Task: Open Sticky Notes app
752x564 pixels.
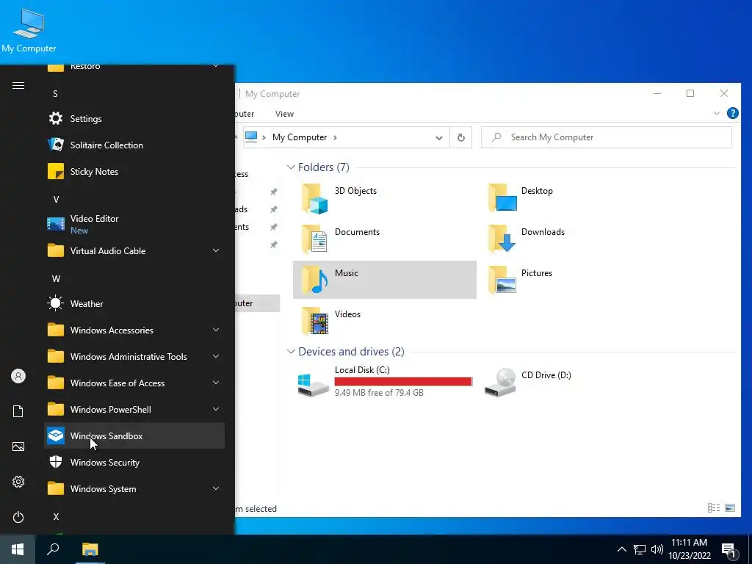Action: (x=134, y=171)
